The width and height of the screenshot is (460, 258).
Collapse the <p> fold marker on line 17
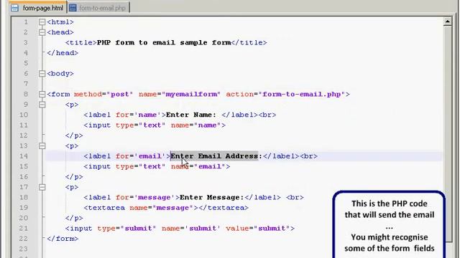(x=42, y=187)
